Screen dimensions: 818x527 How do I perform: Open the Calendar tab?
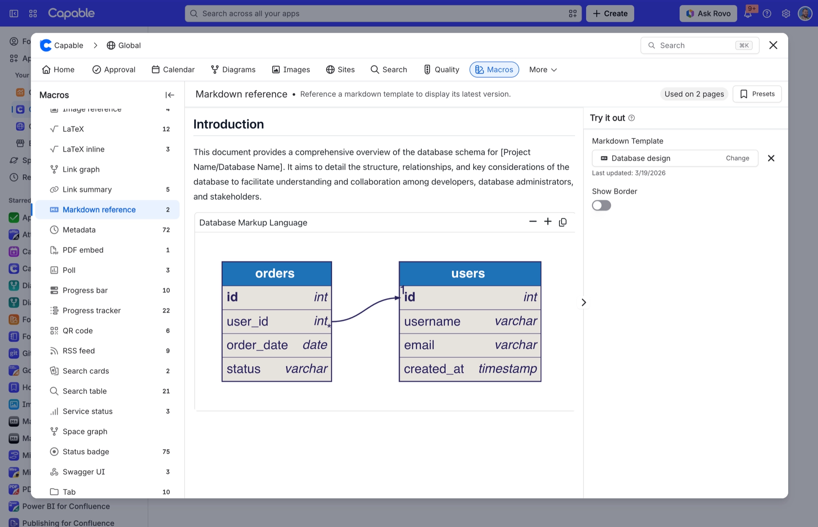(x=173, y=70)
